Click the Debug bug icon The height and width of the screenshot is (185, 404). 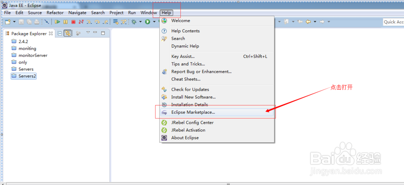pos(134,22)
